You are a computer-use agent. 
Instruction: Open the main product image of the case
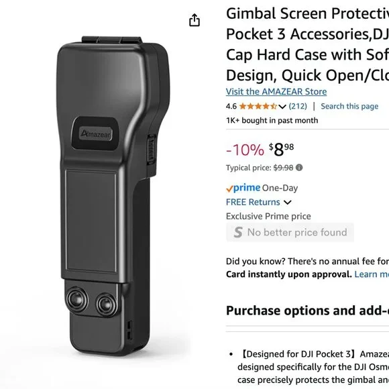click(x=113, y=196)
